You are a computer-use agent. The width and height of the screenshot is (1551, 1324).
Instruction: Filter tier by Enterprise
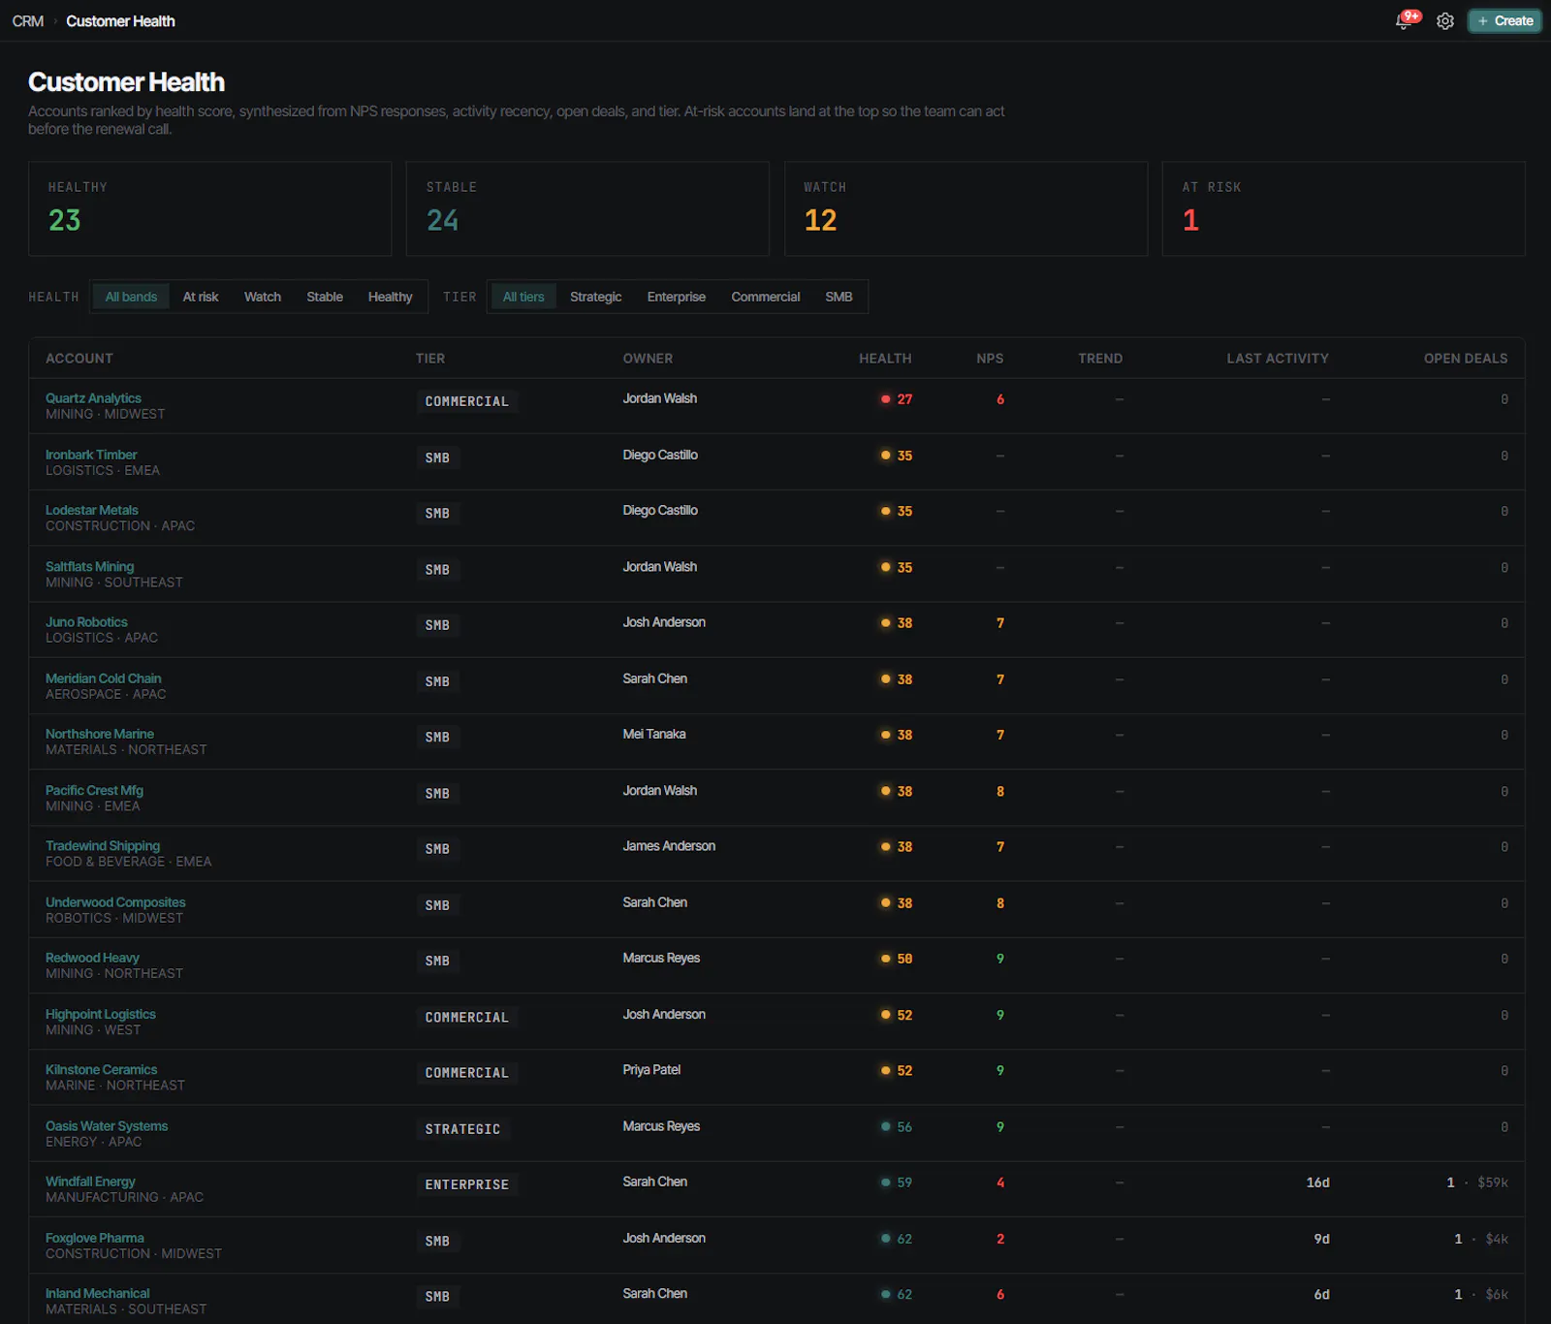(x=677, y=297)
